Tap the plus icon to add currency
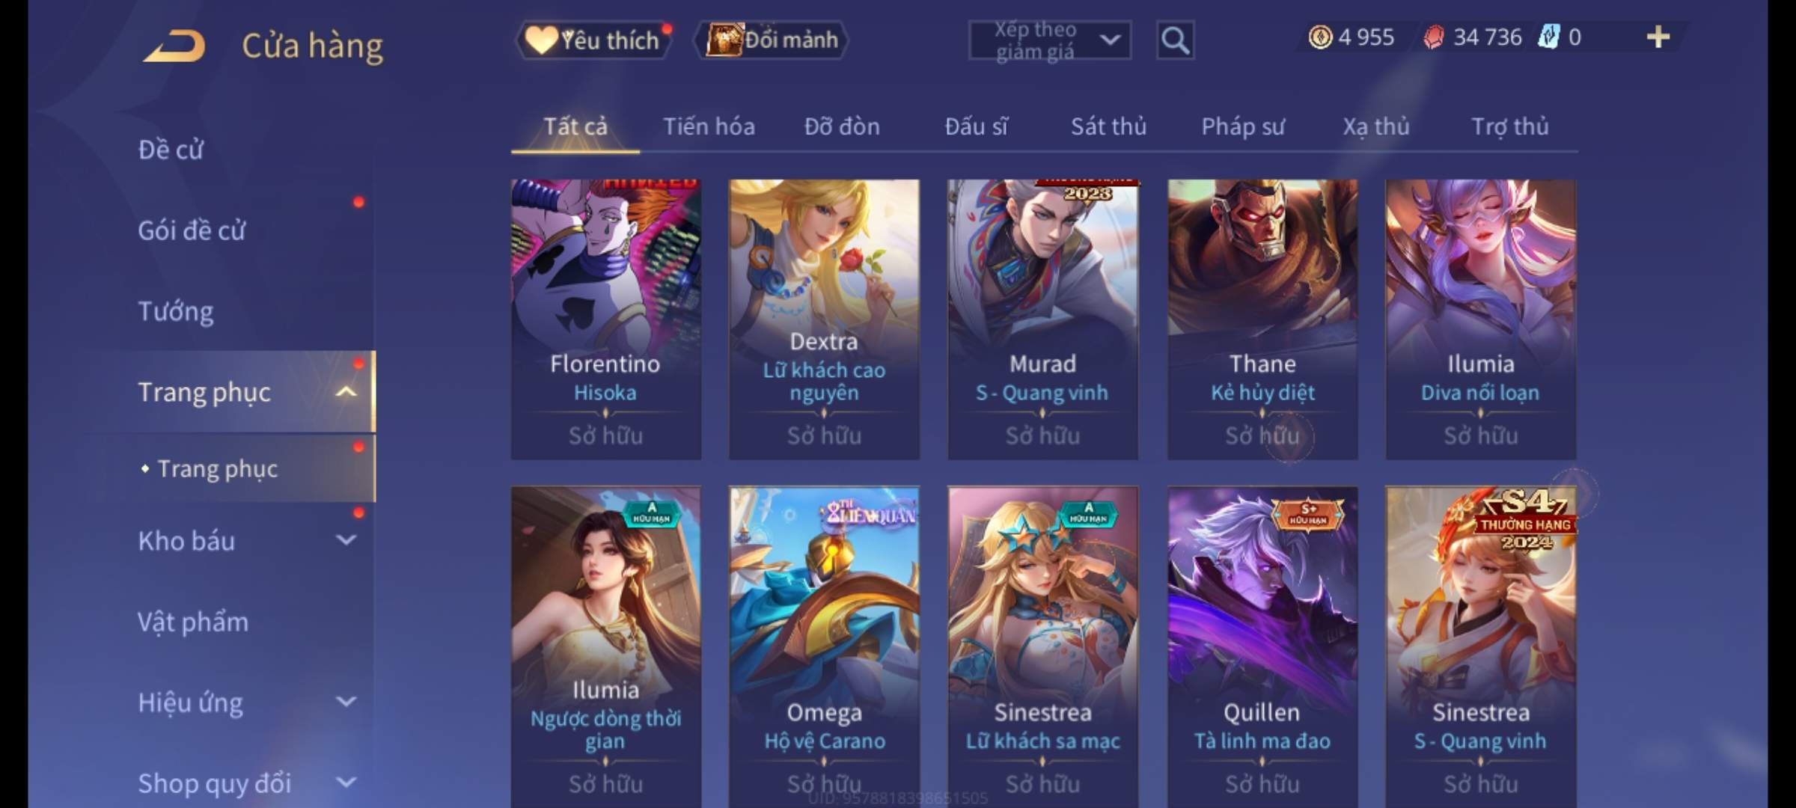1796x808 pixels. (x=1658, y=37)
